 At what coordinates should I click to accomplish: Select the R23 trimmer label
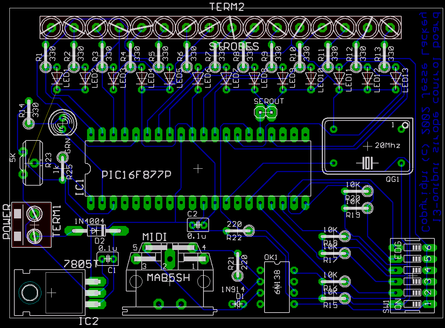[x=49, y=160]
